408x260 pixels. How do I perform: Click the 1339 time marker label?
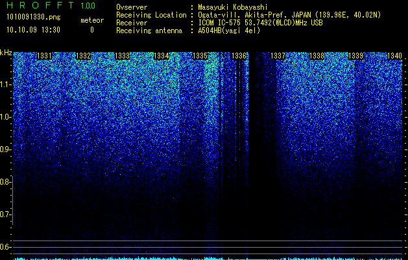point(355,56)
